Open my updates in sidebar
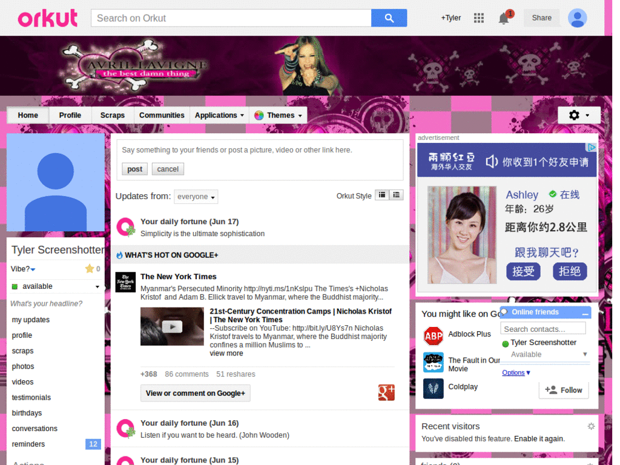Viewport: 620px width, 465px height. tap(31, 320)
